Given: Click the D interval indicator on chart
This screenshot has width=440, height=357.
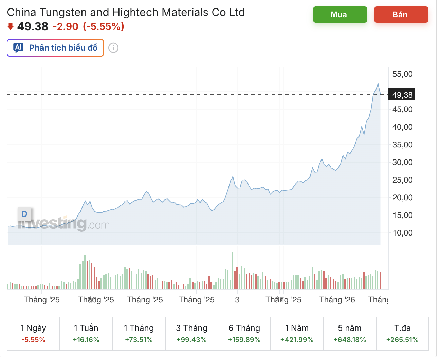Looking at the screenshot, I should point(24,214).
